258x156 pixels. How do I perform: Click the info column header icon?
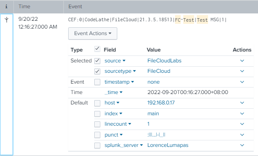[7, 6]
